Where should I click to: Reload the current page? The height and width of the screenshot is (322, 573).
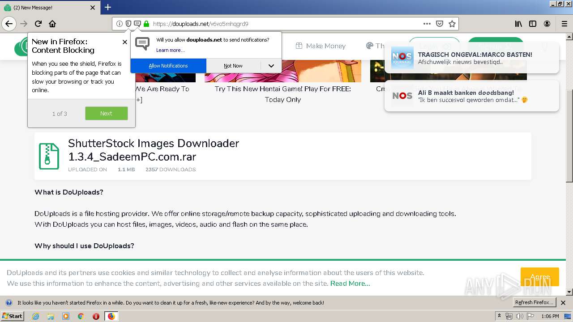click(x=38, y=24)
